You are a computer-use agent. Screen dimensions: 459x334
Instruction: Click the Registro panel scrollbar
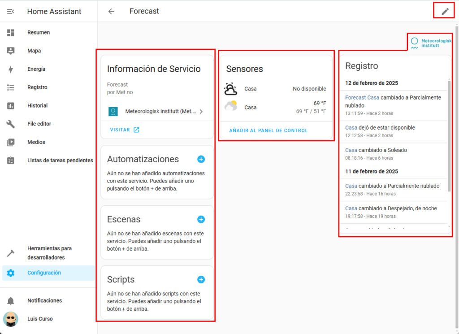[449, 134]
